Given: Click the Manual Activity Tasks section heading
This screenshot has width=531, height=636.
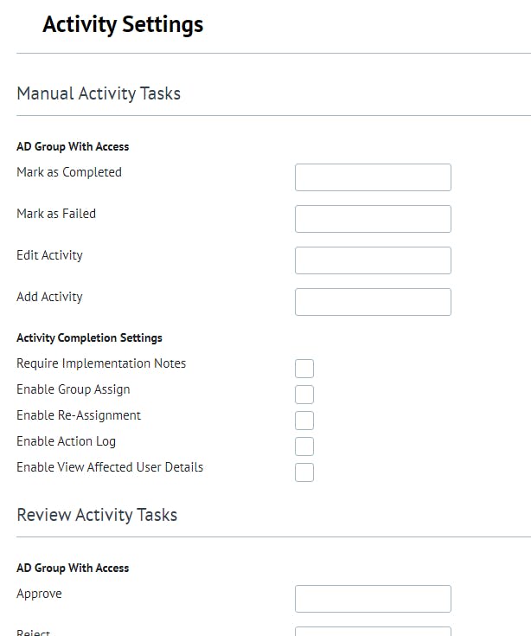Looking at the screenshot, I should (99, 93).
